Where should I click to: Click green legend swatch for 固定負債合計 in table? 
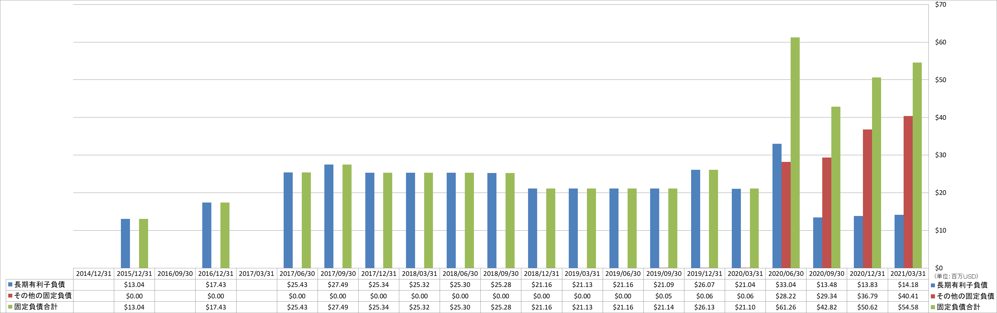(x=11, y=307)
